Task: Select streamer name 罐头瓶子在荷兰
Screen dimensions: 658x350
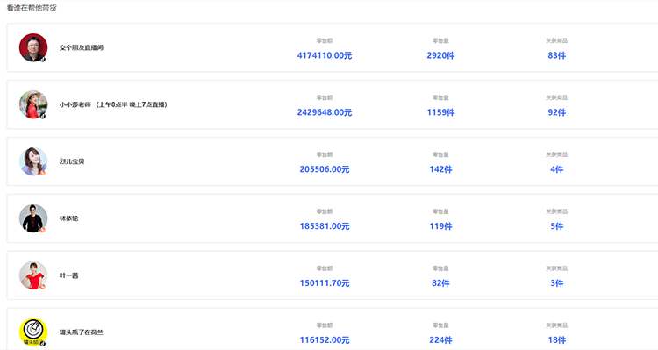Action: [x=82, y=332]
